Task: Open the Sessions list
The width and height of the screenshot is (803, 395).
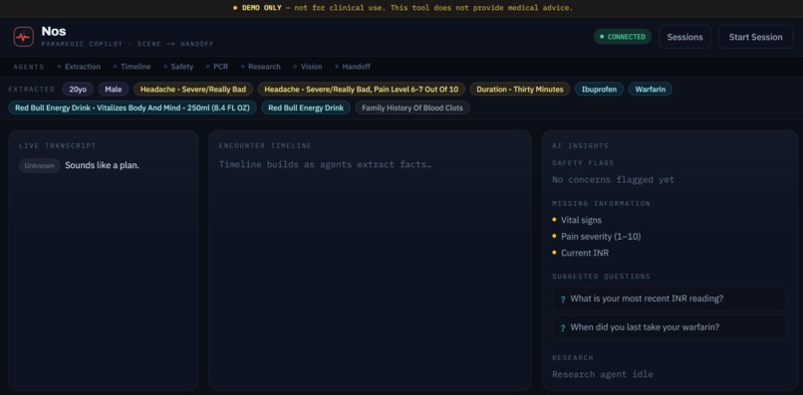Action: 684,37
